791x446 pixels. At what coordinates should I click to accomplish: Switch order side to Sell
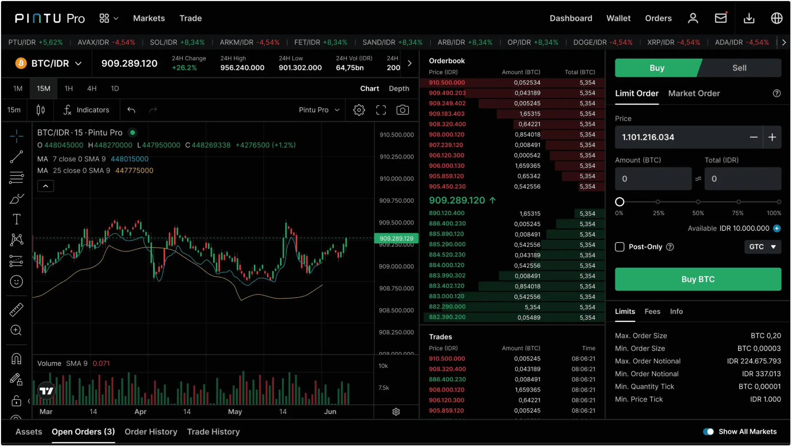pyautogui.click(x=739, y=68)
